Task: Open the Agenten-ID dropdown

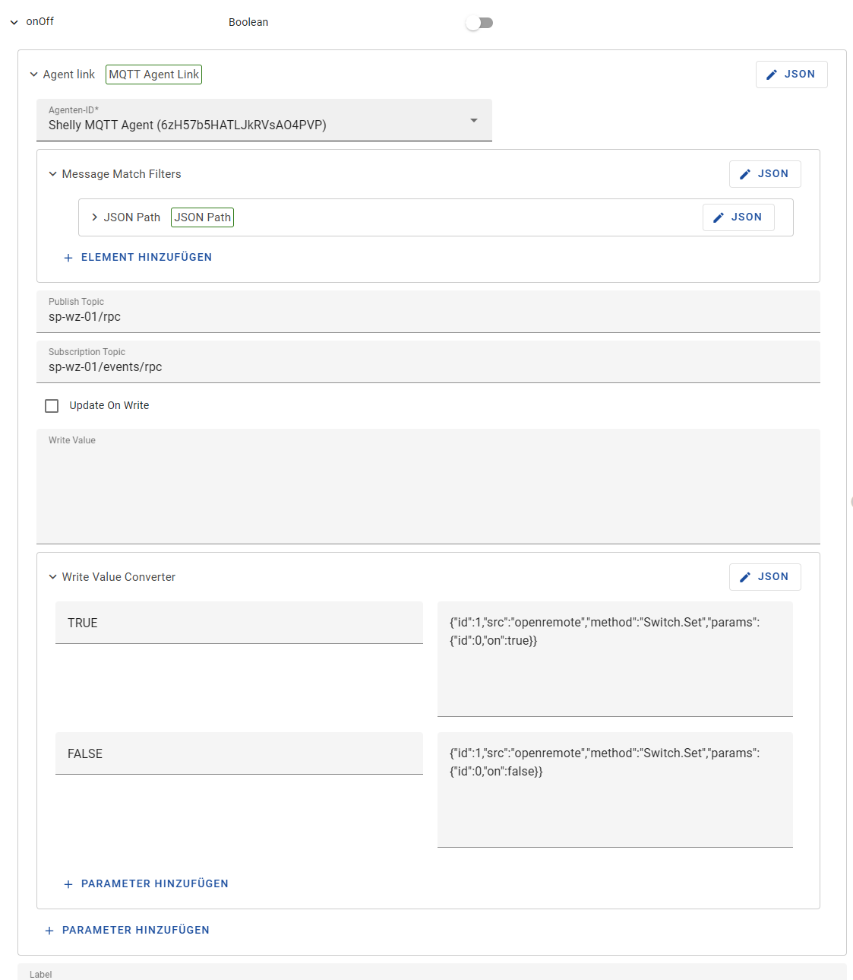Action: tap(264, 120)
